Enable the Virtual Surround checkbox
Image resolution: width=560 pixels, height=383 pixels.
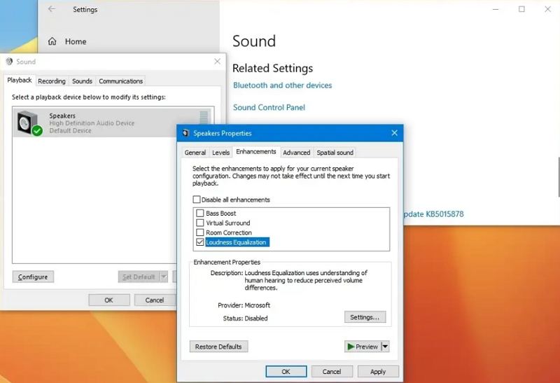(x=200, y=223)
